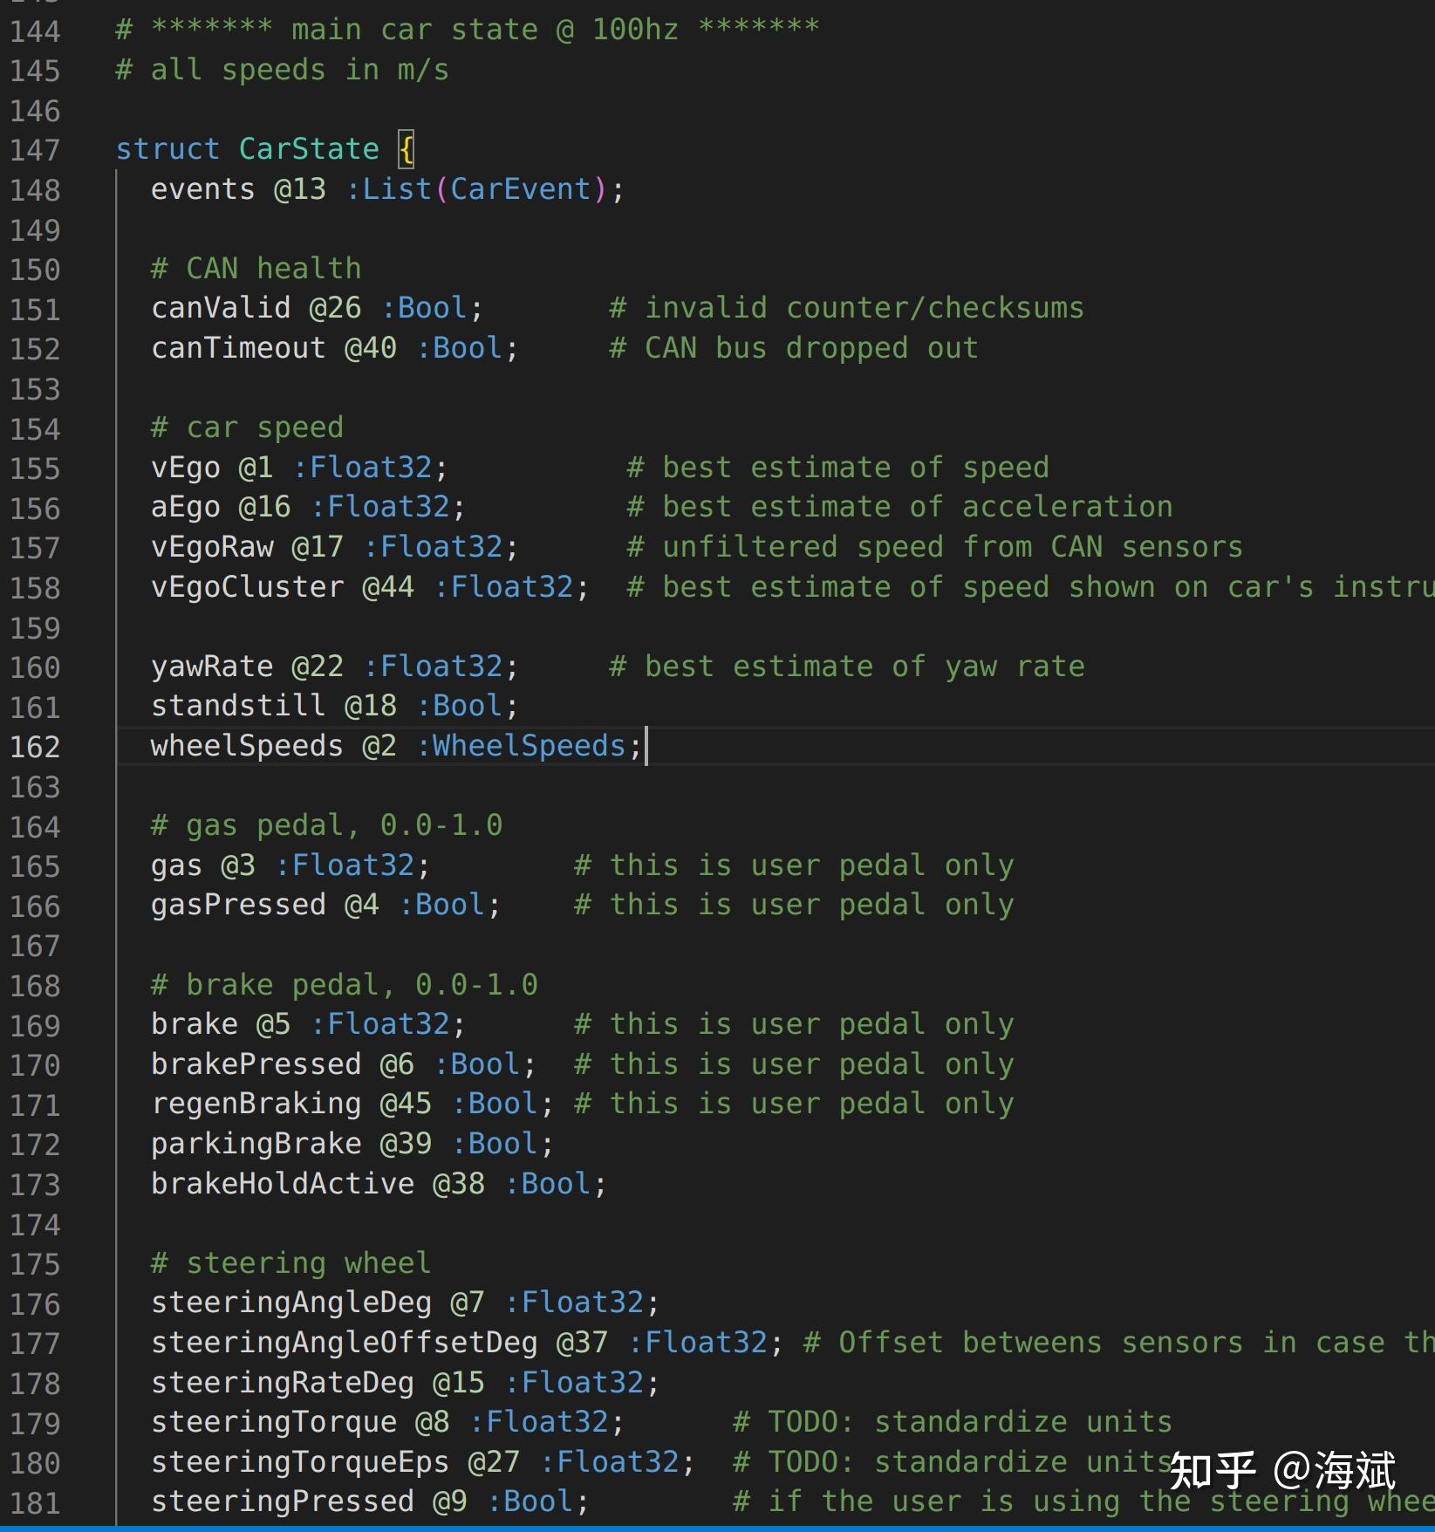Click the CarEvent type reference
Screen dimensions: 1435x1532
click(519, 188)
